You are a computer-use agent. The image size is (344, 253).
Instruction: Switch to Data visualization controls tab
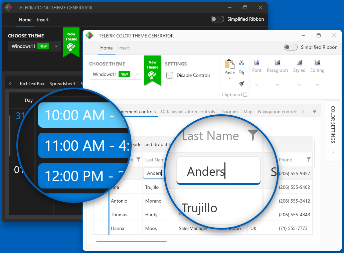coord(188,112)
